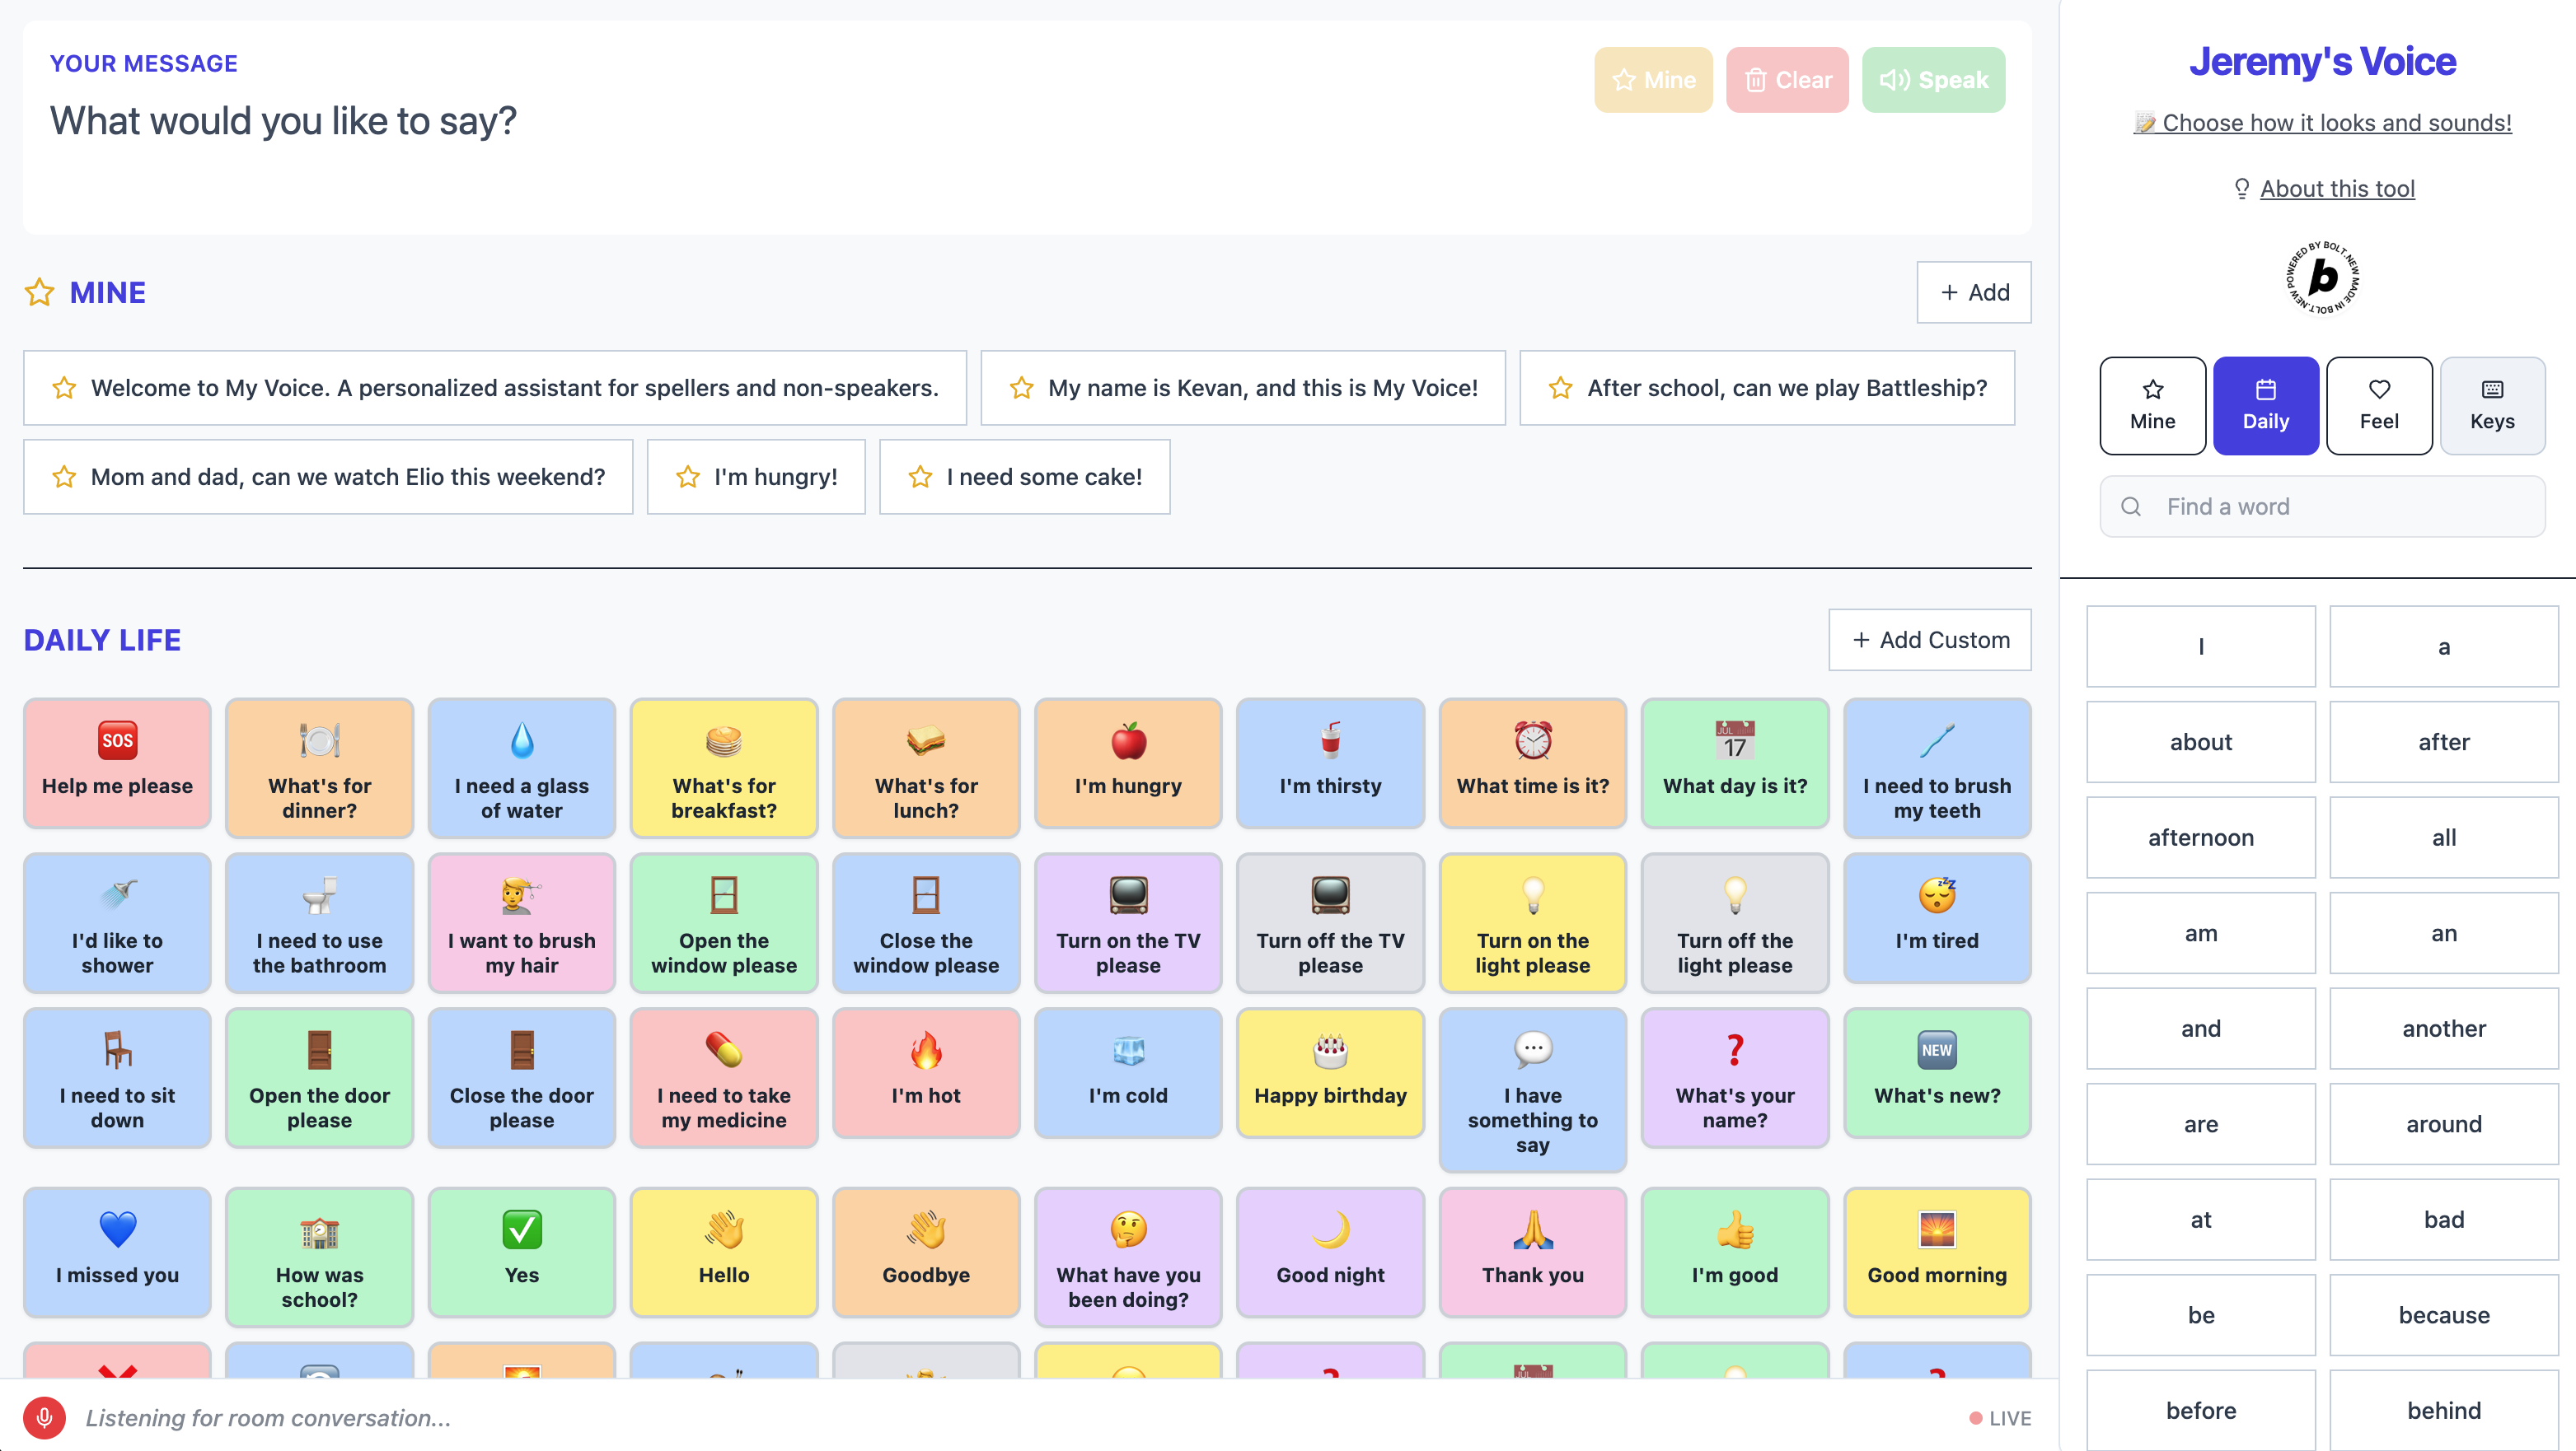Toggle star on I need some cake! phrase
Viewport: 2576px width, 1451px height.
pos(920,477)
